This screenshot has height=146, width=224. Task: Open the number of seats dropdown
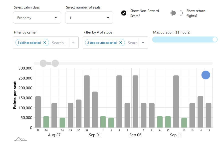(x=89, y=17)
